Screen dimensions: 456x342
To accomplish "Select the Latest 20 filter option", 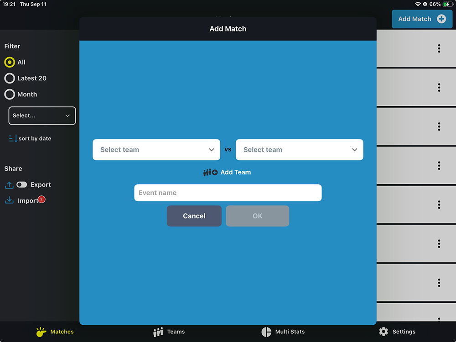I will 10,78.
